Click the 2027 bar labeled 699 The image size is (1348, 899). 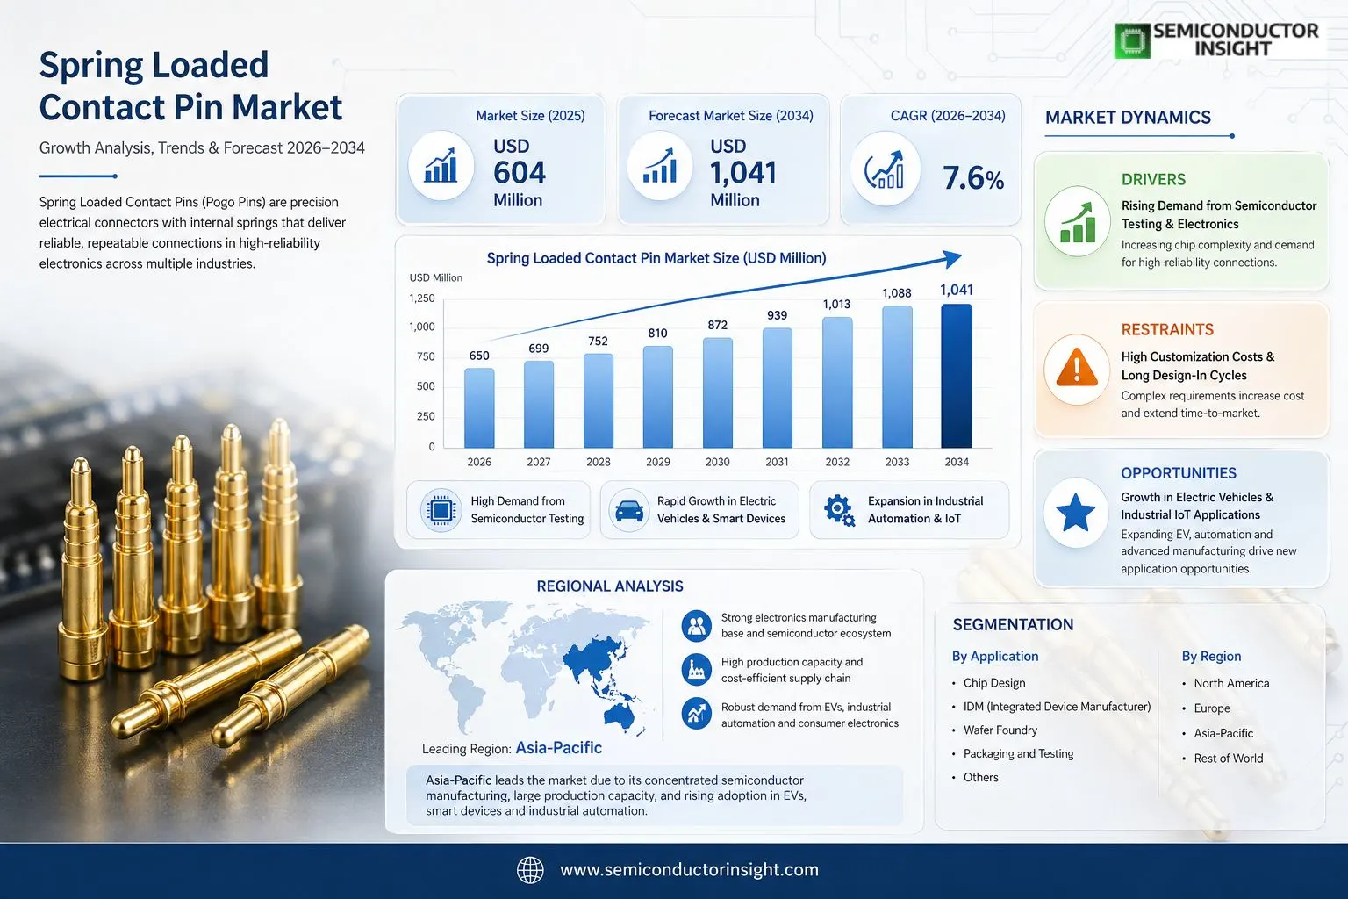point(539,405)
